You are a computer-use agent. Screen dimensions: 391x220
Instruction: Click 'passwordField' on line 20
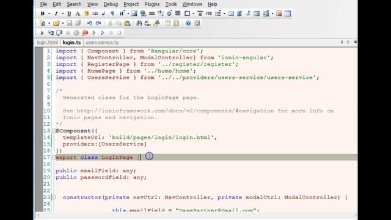pyautogui.click(x=103, y=177)
